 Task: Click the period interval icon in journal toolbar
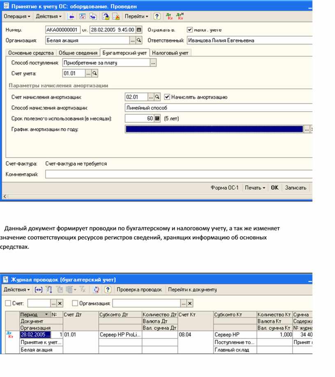click(38, 290)
